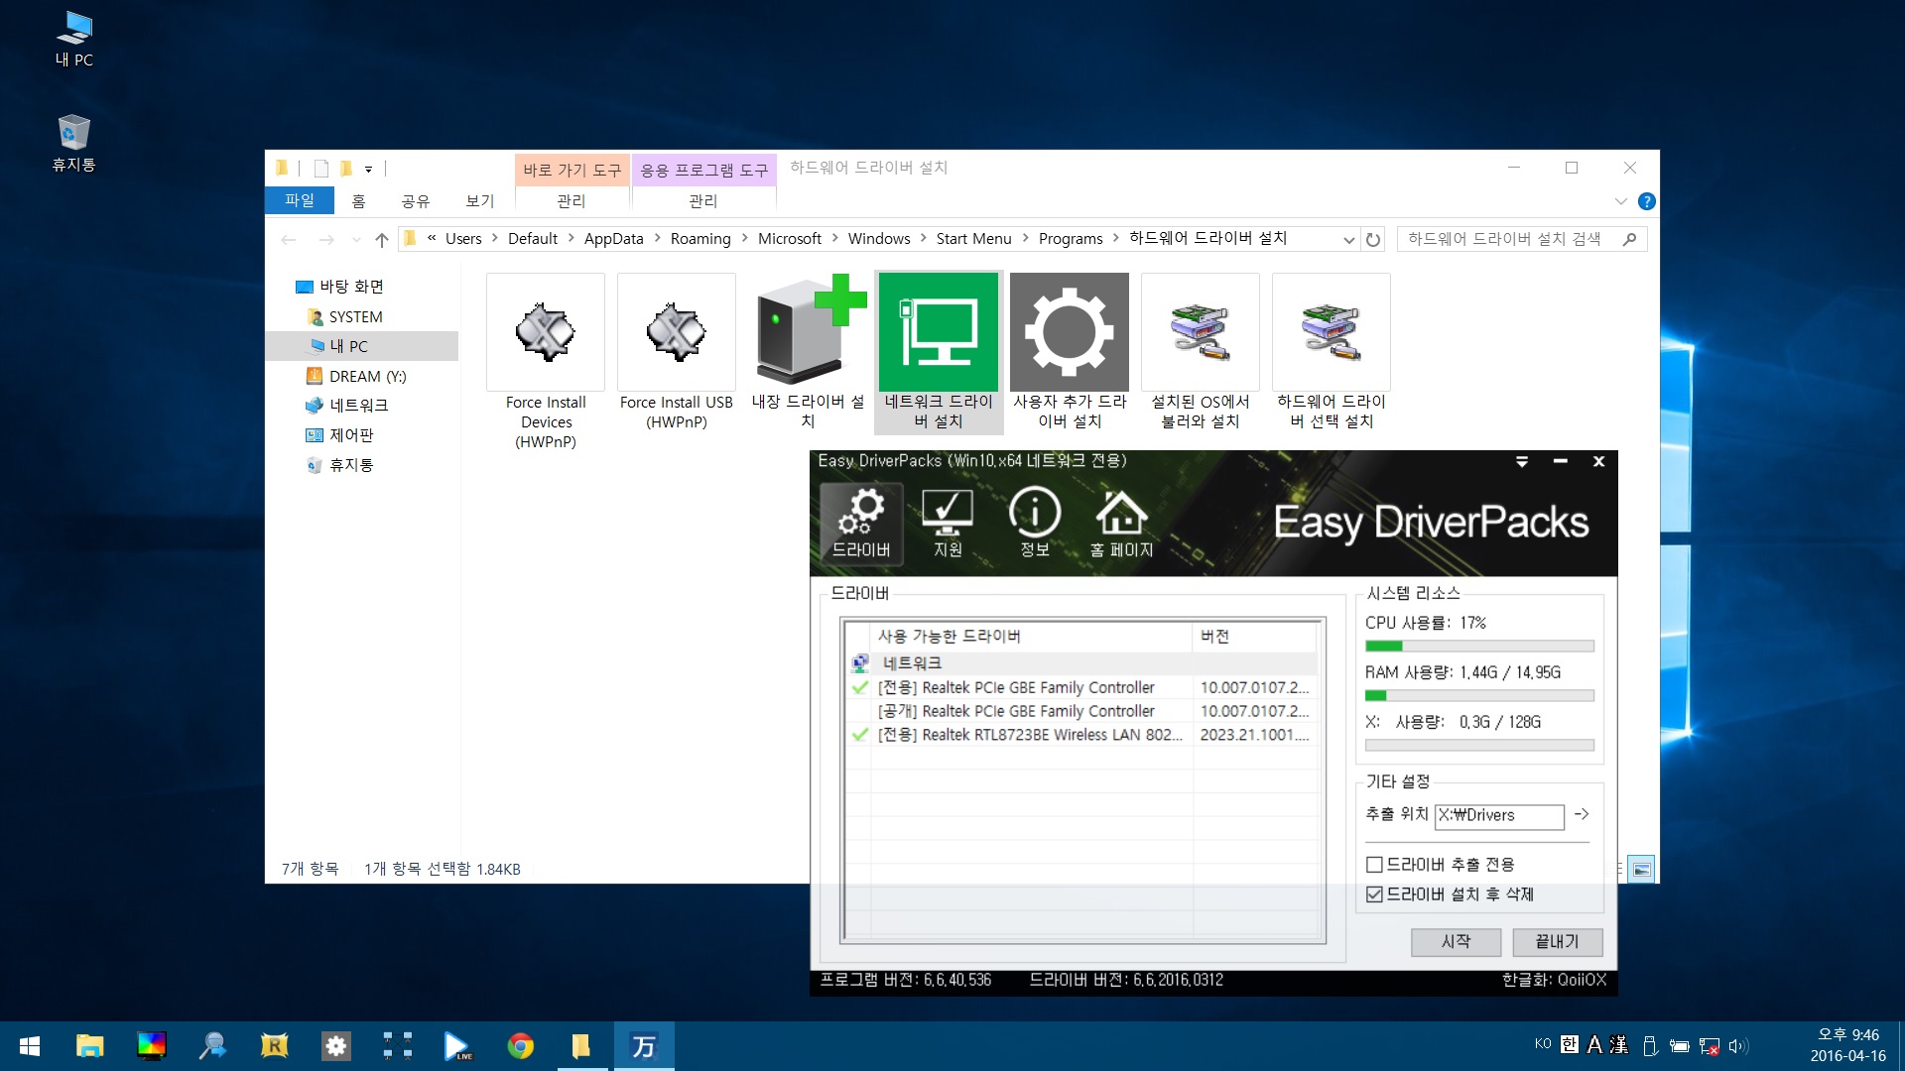The width and height of the screenshot is (1905, 1071).
Task: Open Windows Start menu
Action: 30,1046
